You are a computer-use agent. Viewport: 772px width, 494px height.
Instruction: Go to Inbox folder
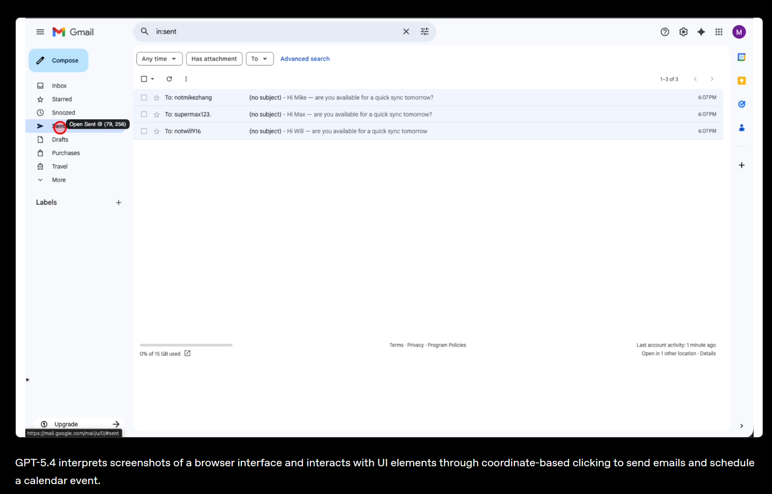(59, 86)
